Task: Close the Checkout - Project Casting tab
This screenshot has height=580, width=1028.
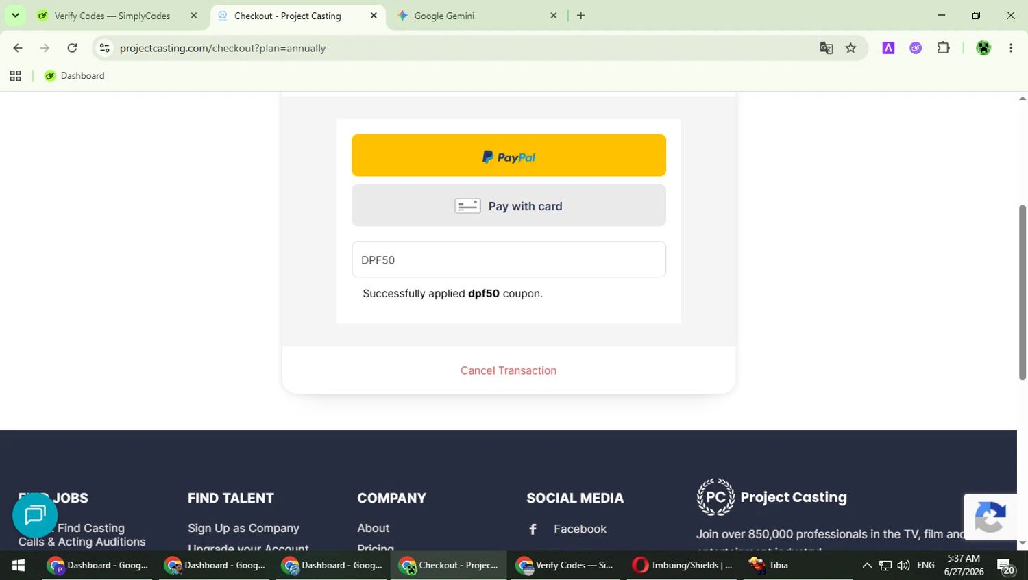Action: click(x=374, y=16)
